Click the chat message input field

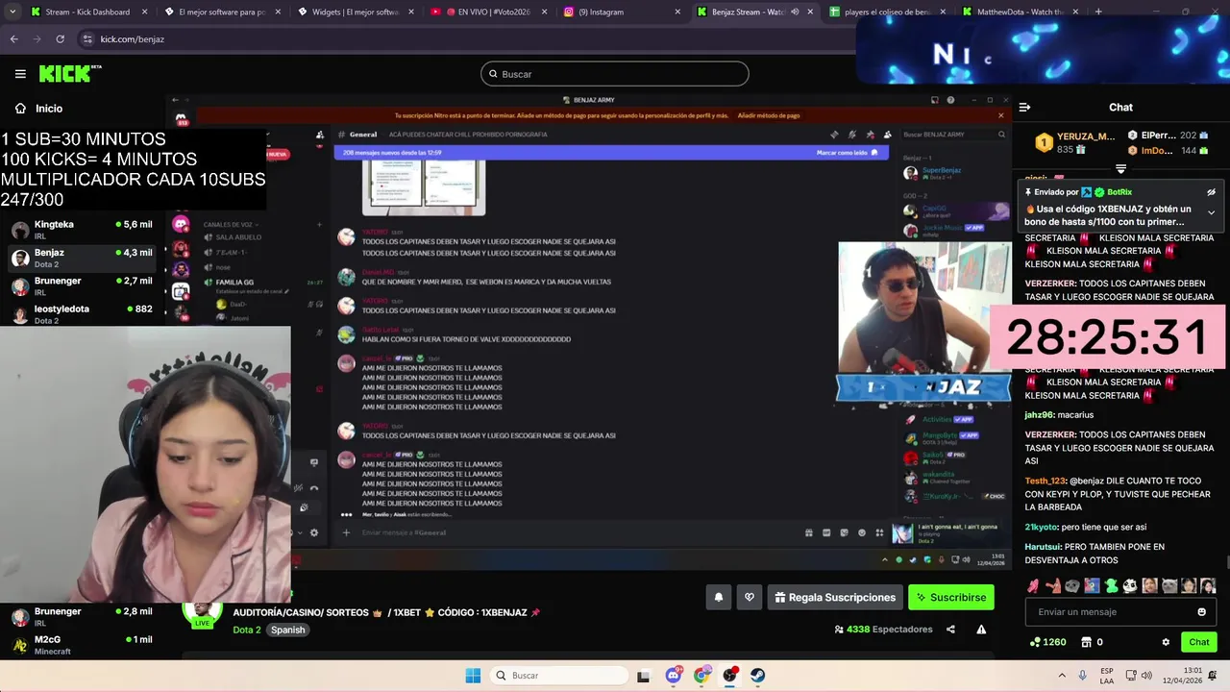(1120, 611)
